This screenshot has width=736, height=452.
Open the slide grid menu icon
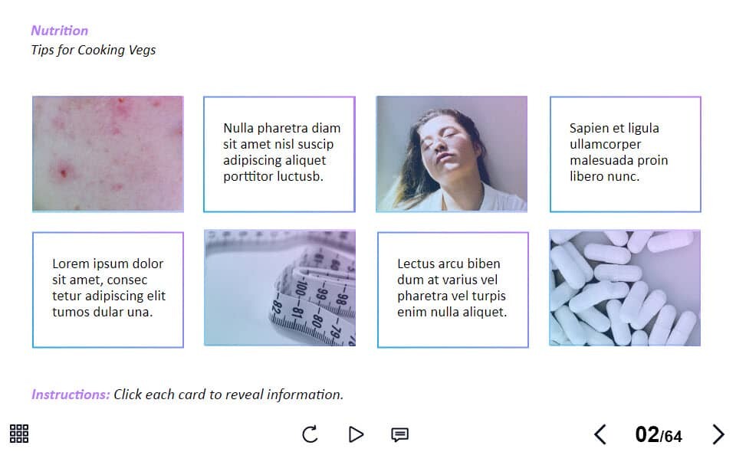[x=19, y=434]
